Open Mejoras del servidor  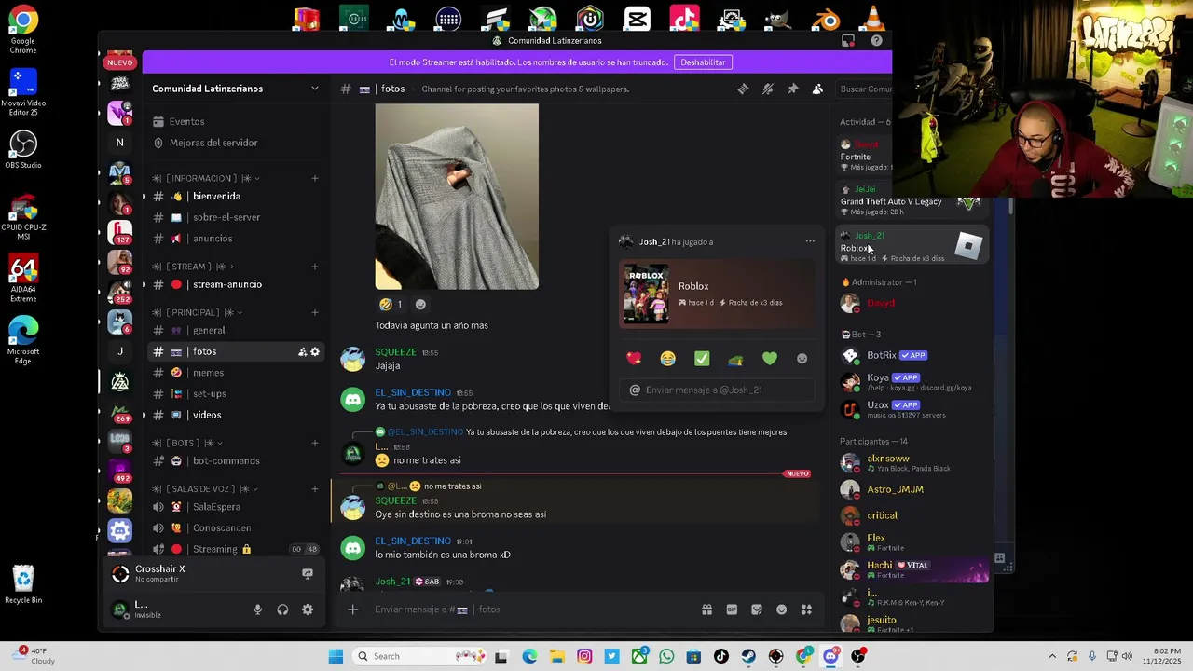237,143
